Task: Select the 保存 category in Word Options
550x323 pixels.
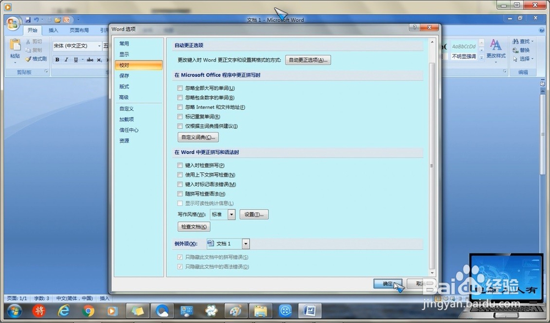Action: point(139,76)
